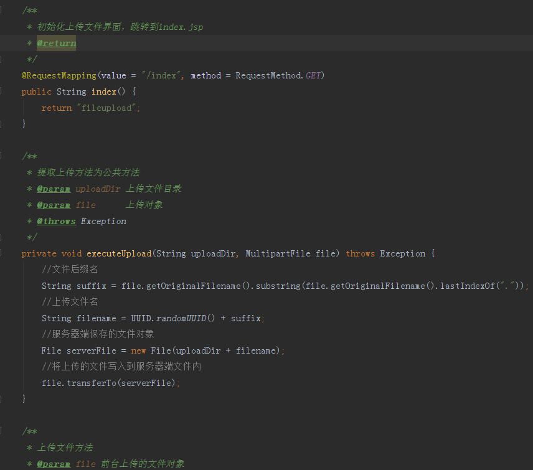Click the executeUpload method name
Screen dimensions: 533x470
(x=118, y=253)
